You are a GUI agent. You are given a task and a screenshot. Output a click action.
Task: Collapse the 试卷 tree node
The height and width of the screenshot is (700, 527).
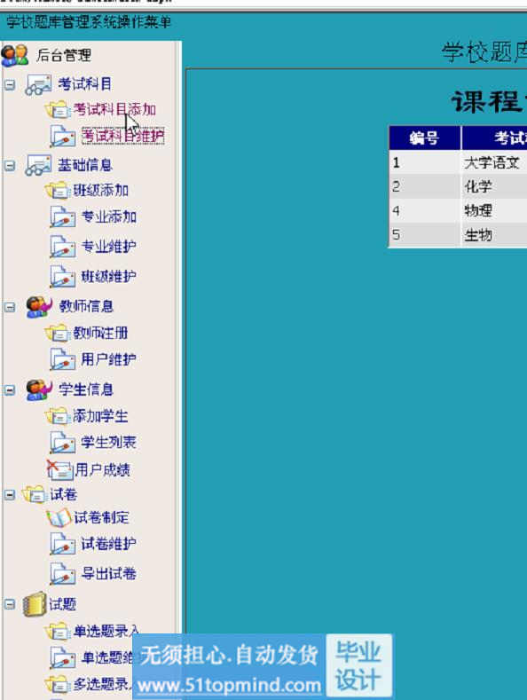pyautogui.click(x=10, y=495)
